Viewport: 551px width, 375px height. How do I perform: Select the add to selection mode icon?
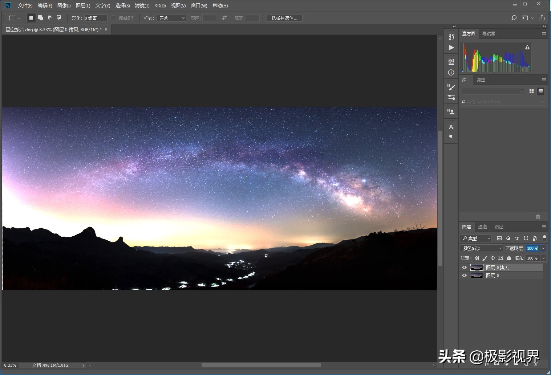click(x=41, y=18)
